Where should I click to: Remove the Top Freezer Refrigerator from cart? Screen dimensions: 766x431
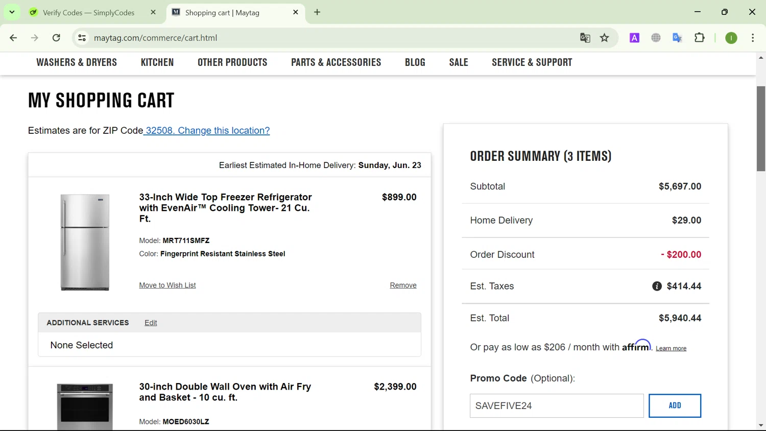click(x=403, y=285)
